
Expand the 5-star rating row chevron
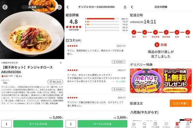click(x=127, y=19)
